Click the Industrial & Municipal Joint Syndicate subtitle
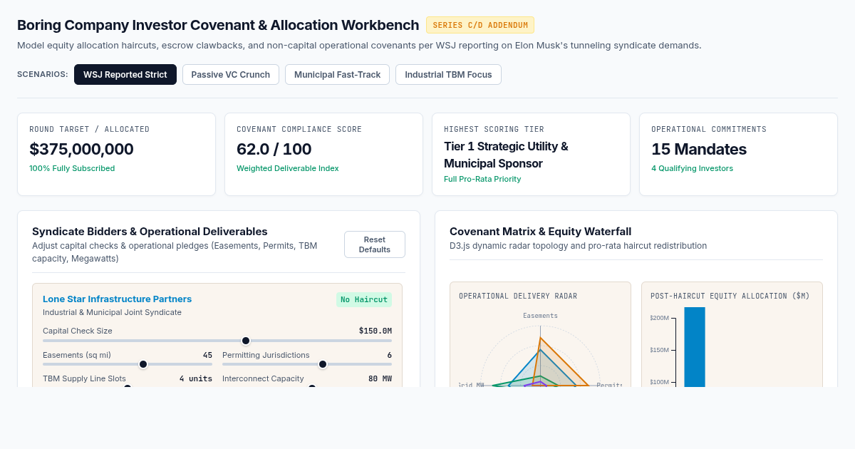 pos(112,312)
